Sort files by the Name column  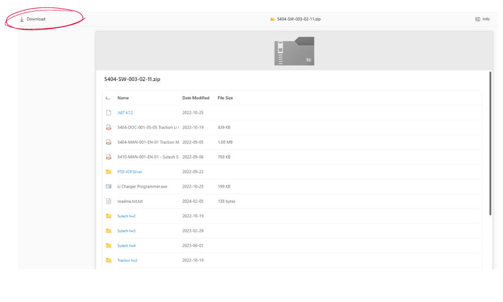(123, 98)
